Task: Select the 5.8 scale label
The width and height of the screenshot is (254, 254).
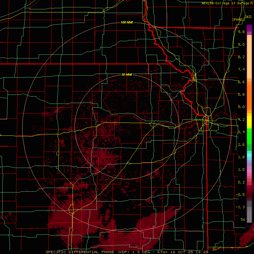Action: [x=241, y=95]
